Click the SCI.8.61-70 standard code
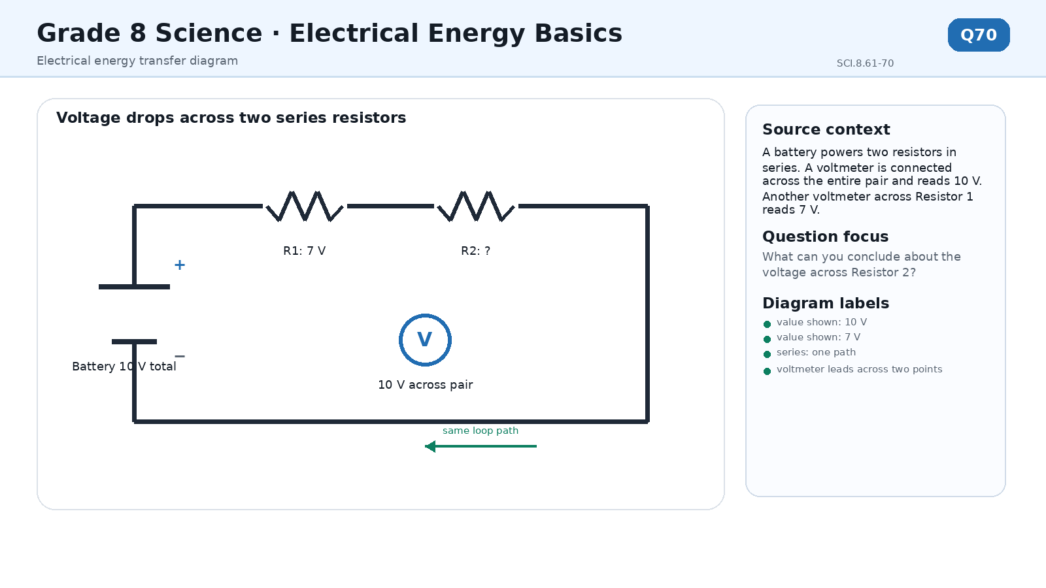This screenshot has width=1046, height=588. click(x=865, y=63)
